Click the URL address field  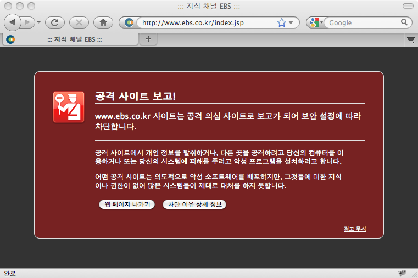(x=208, y=22)
